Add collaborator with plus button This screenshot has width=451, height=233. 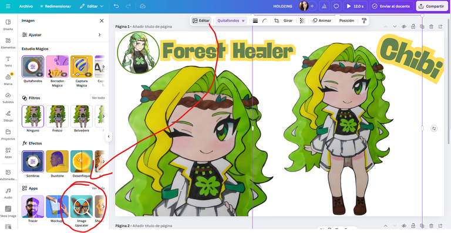[312, 6]
